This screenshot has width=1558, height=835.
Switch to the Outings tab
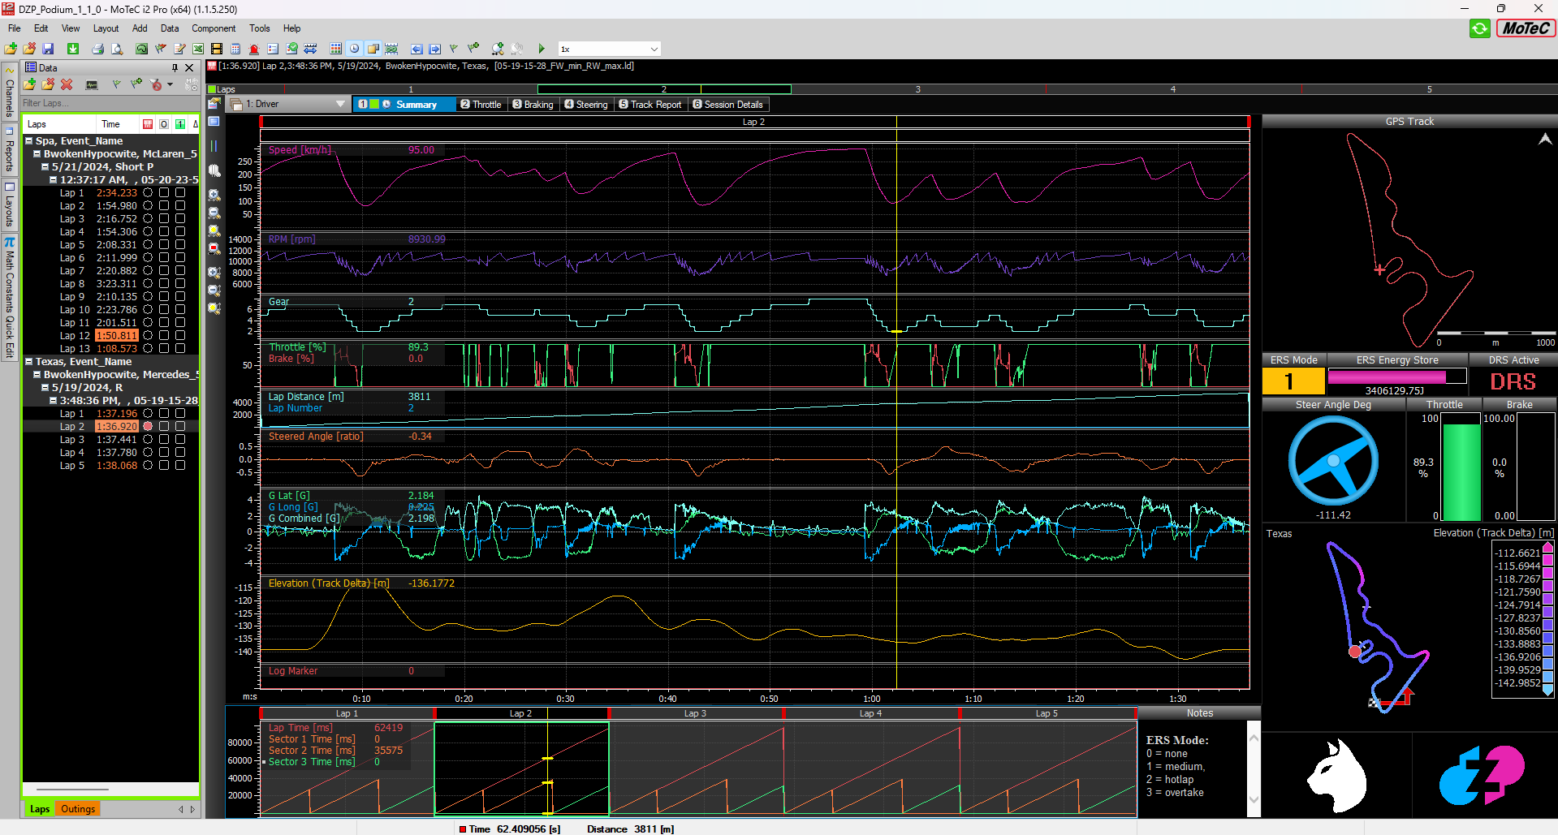[78, 809]
